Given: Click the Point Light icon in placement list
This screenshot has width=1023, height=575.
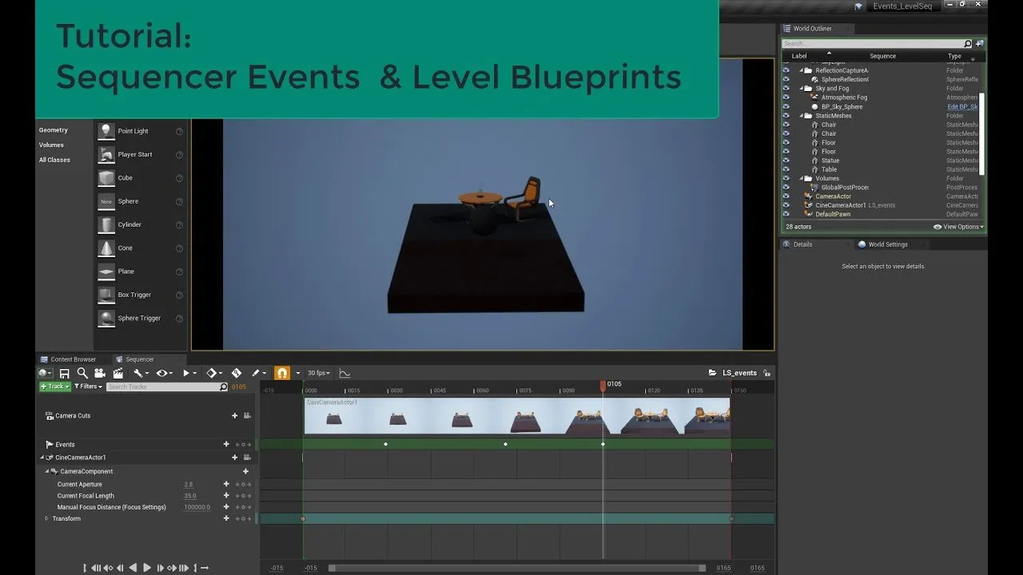Looking at the screenshot, I should pos(106,131).
